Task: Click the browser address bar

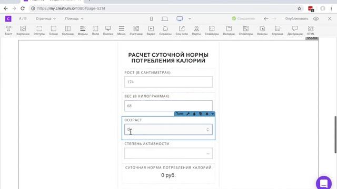Action: click(166, 8)
